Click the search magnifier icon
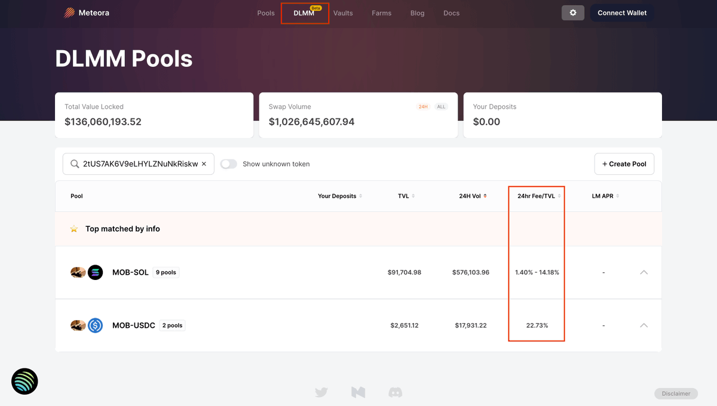 [75, 164]
